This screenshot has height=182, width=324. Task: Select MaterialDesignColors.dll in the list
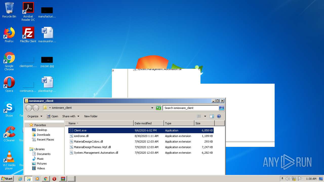tap(141, 142)
